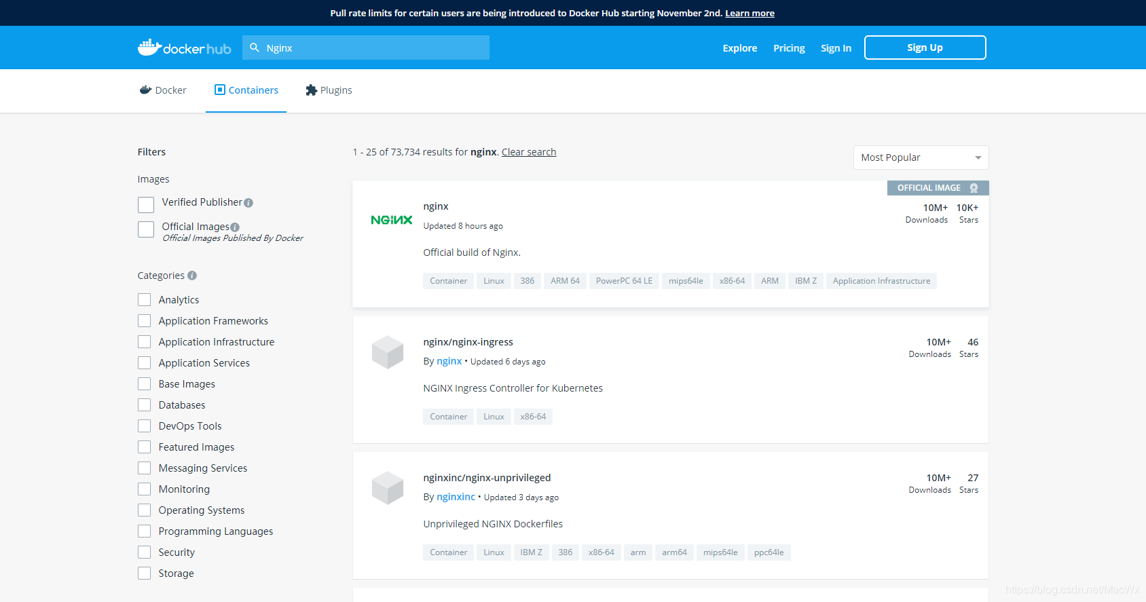Check the Operating Systems checkbox
This screenshot has width=1146, height=602.
point(145,510)
